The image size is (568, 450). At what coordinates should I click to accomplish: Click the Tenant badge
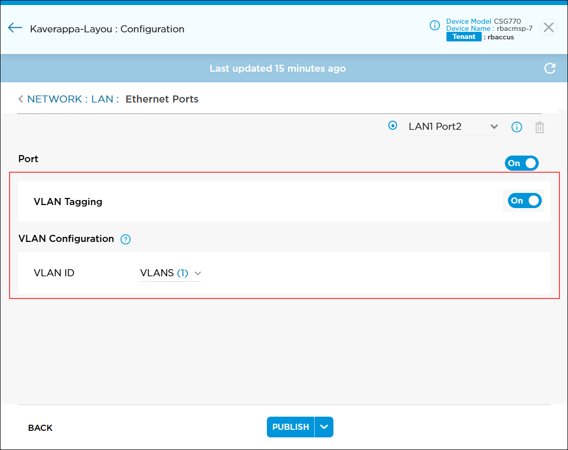464,37
